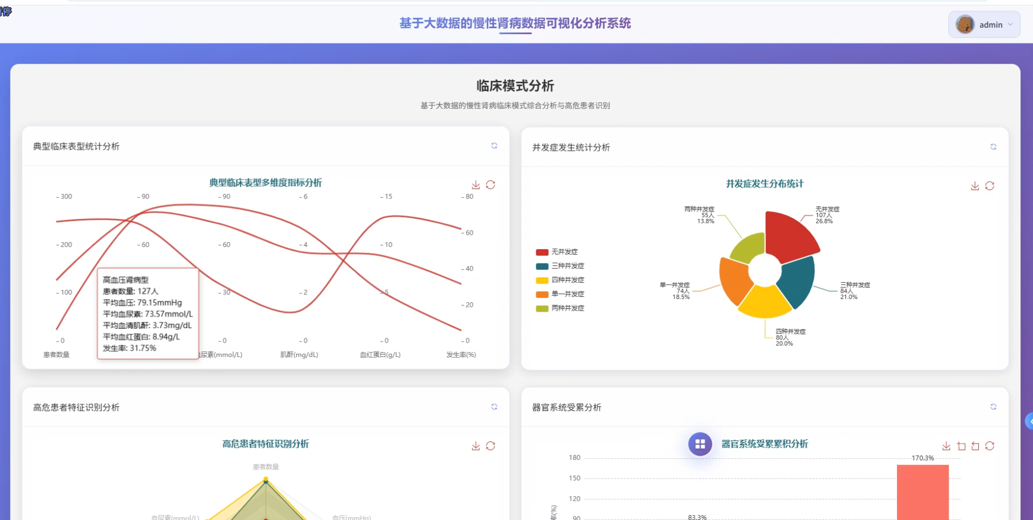1033x520 pixels.
Task: Click the 高血压肾病型 tooltip heading
Action: coord(126,280)
